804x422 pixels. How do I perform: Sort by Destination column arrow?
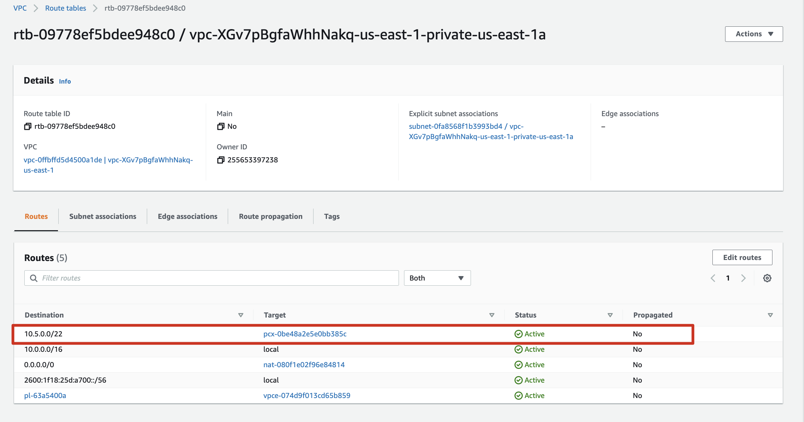pos(241,315)
